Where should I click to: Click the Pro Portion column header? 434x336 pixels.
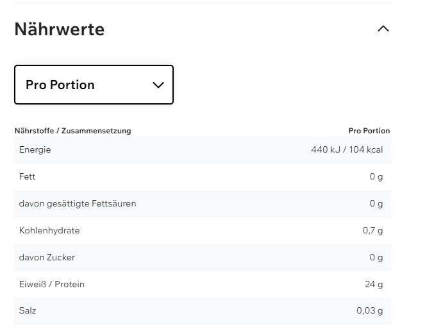coord(369,131)
